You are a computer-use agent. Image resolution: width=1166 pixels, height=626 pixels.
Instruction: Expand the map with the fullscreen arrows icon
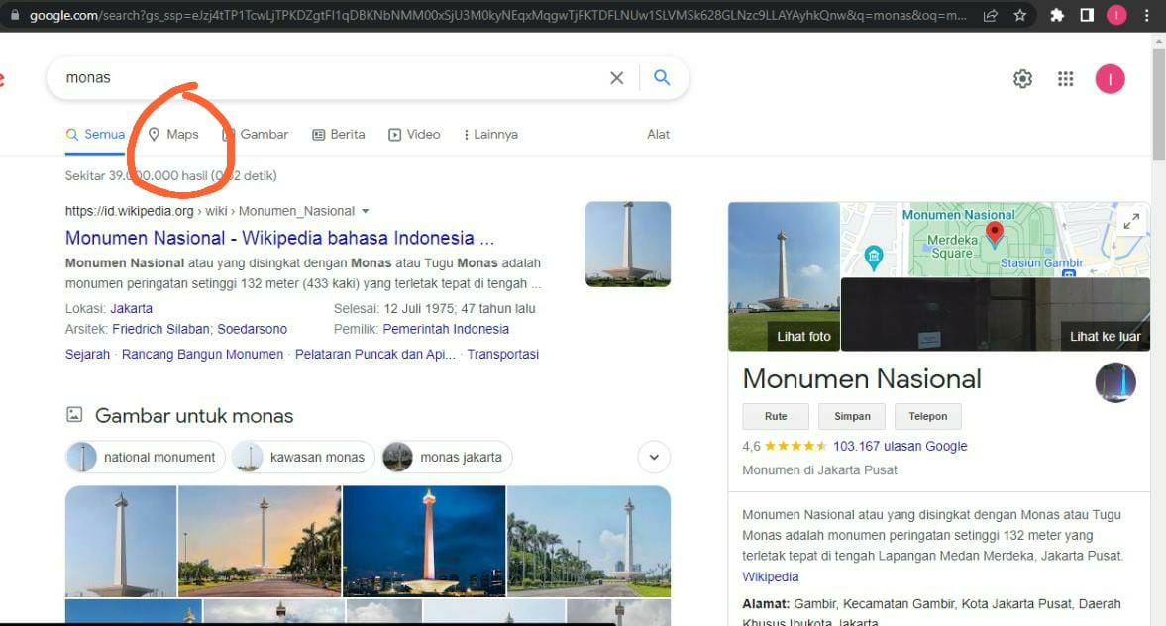[x=1131, y=221]
